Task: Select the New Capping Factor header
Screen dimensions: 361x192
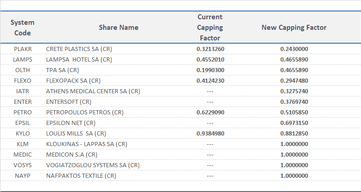Action: click(x=294, y=28)
